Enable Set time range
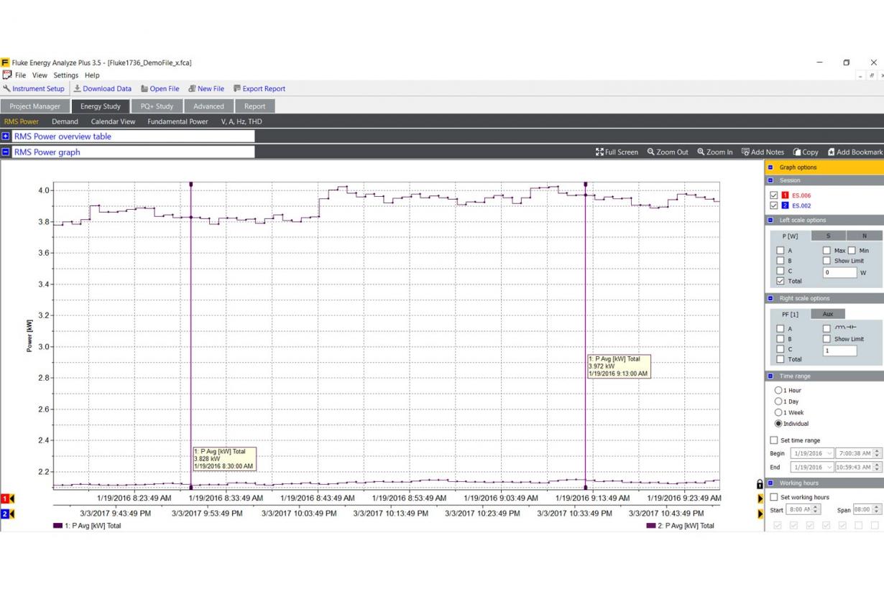Screen dimensions: 884x589 click(x=773, y=440)
